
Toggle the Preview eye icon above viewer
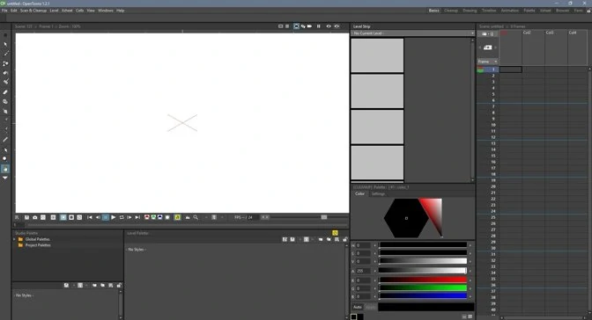pyautogui.click(x=329, y=26)
